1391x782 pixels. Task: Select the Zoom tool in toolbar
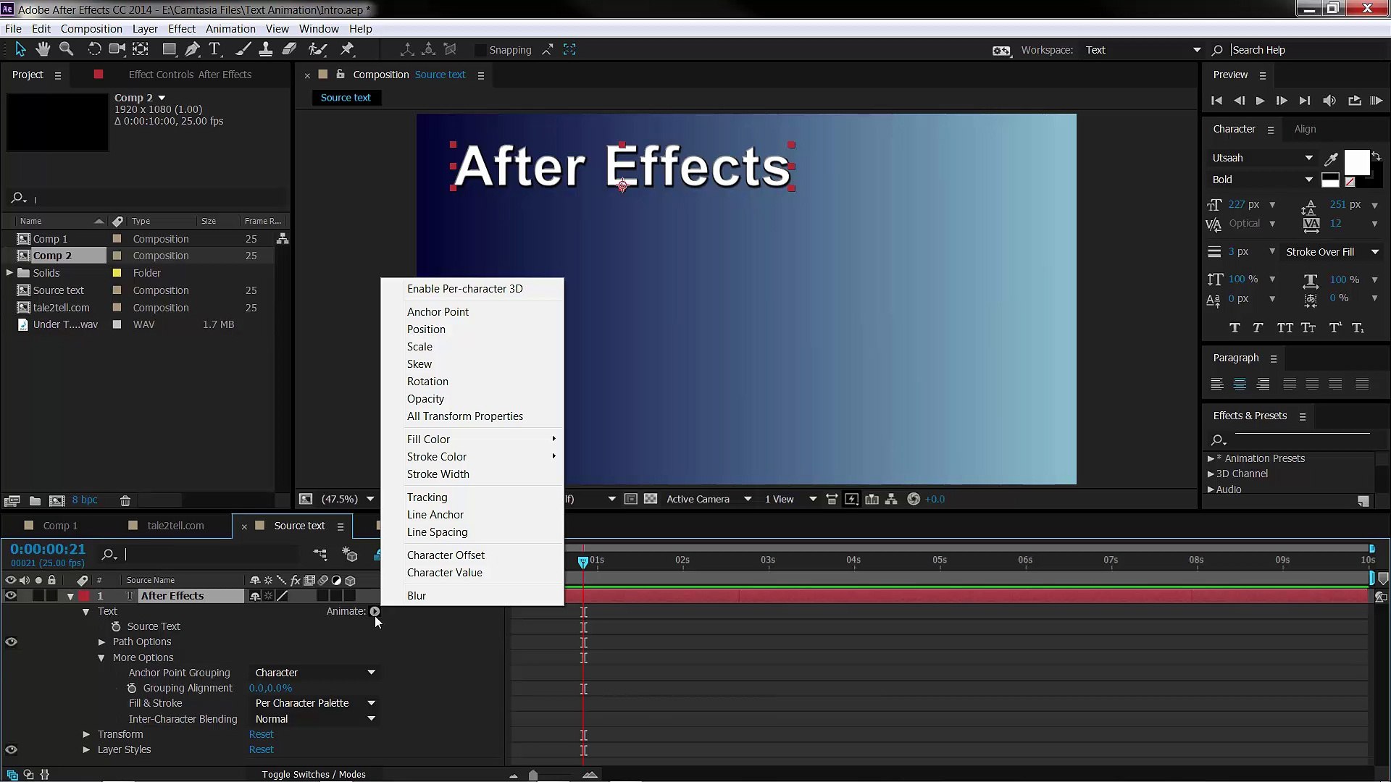[66, 49]
